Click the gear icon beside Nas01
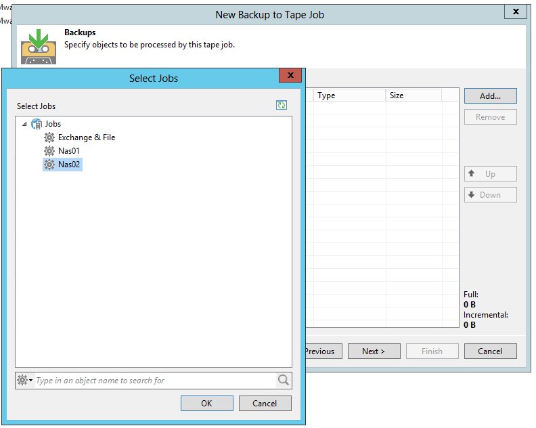The image size is (536, 428). click(x=49, y=151)
